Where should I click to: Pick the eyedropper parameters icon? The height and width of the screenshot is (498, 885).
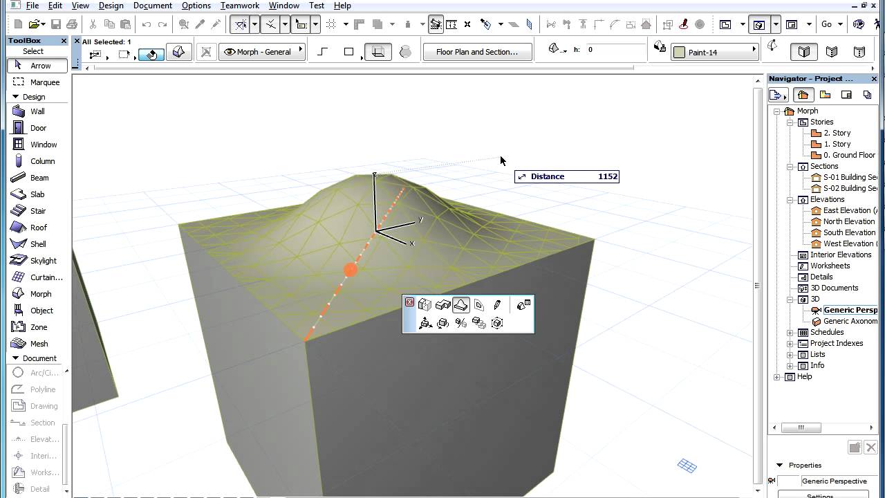(x=200, y=24)
